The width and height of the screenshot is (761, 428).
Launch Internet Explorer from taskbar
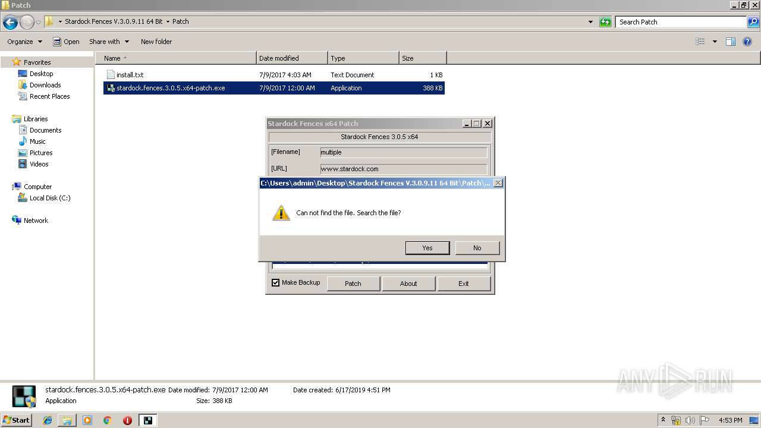tap(48, 420)
